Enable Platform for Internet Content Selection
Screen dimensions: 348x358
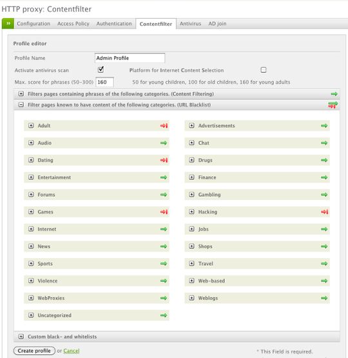(x=264, y=70)
